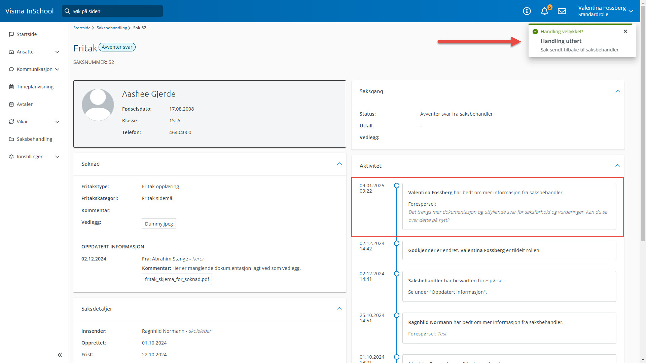Dismiss the Handling vellykket notification
The height and width of the screenshot is (363, 646).
pos(625,31)
